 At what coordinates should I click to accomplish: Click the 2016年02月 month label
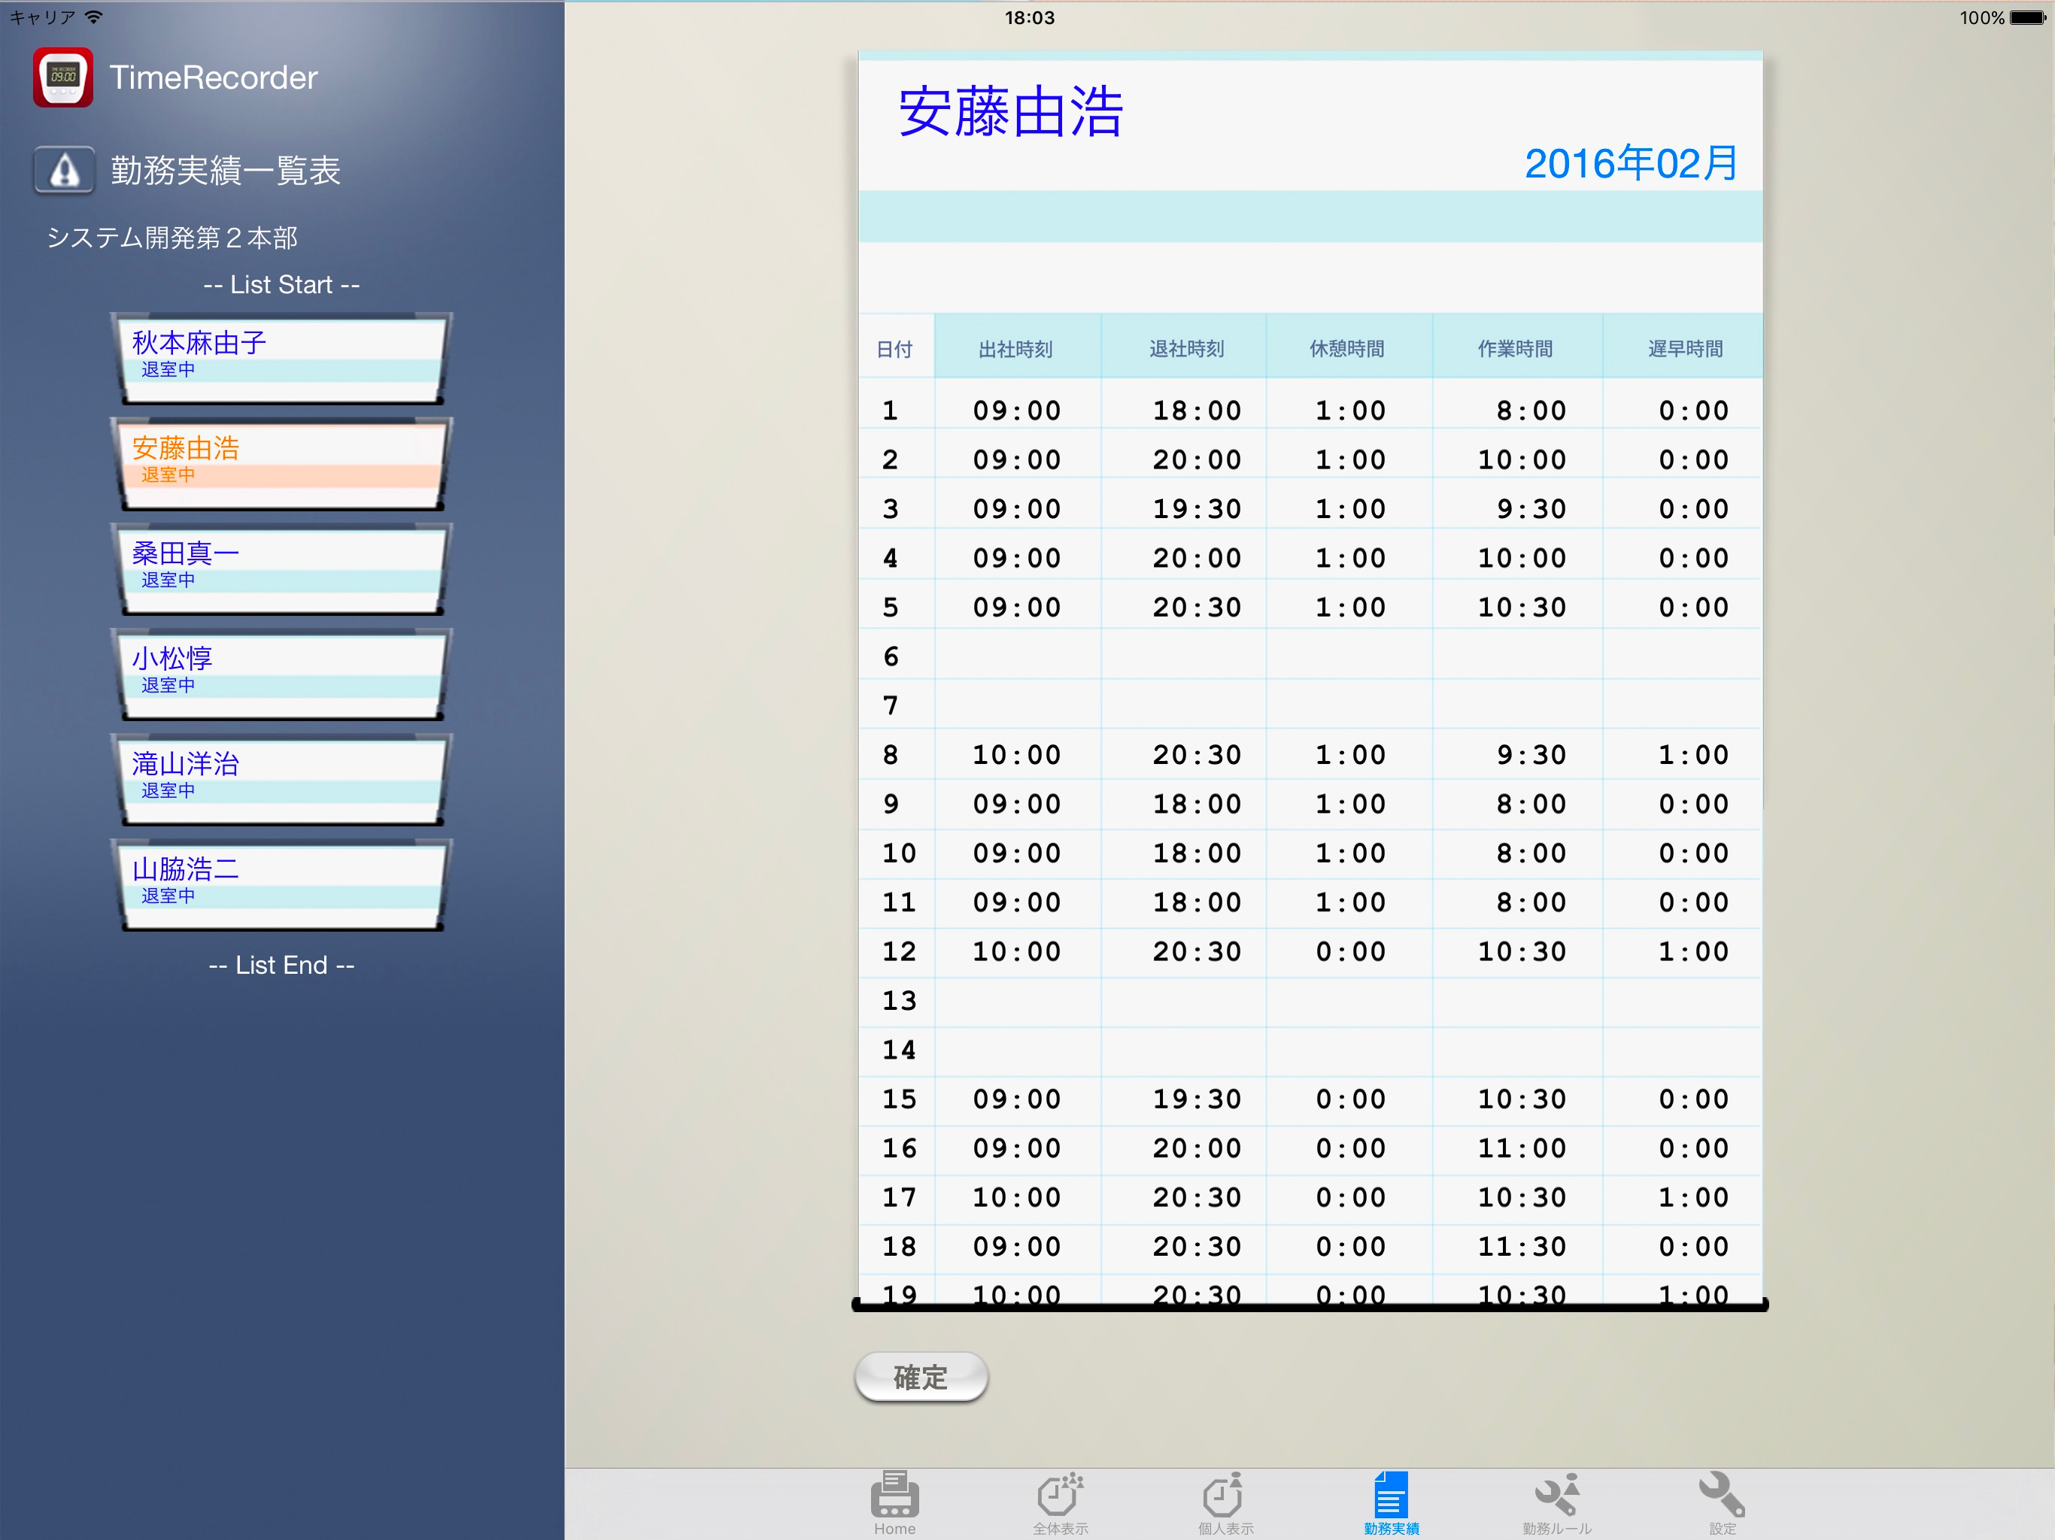point(1631,163)
